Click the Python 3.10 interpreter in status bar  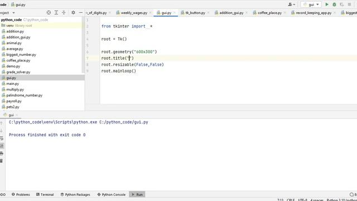[341, 200]
